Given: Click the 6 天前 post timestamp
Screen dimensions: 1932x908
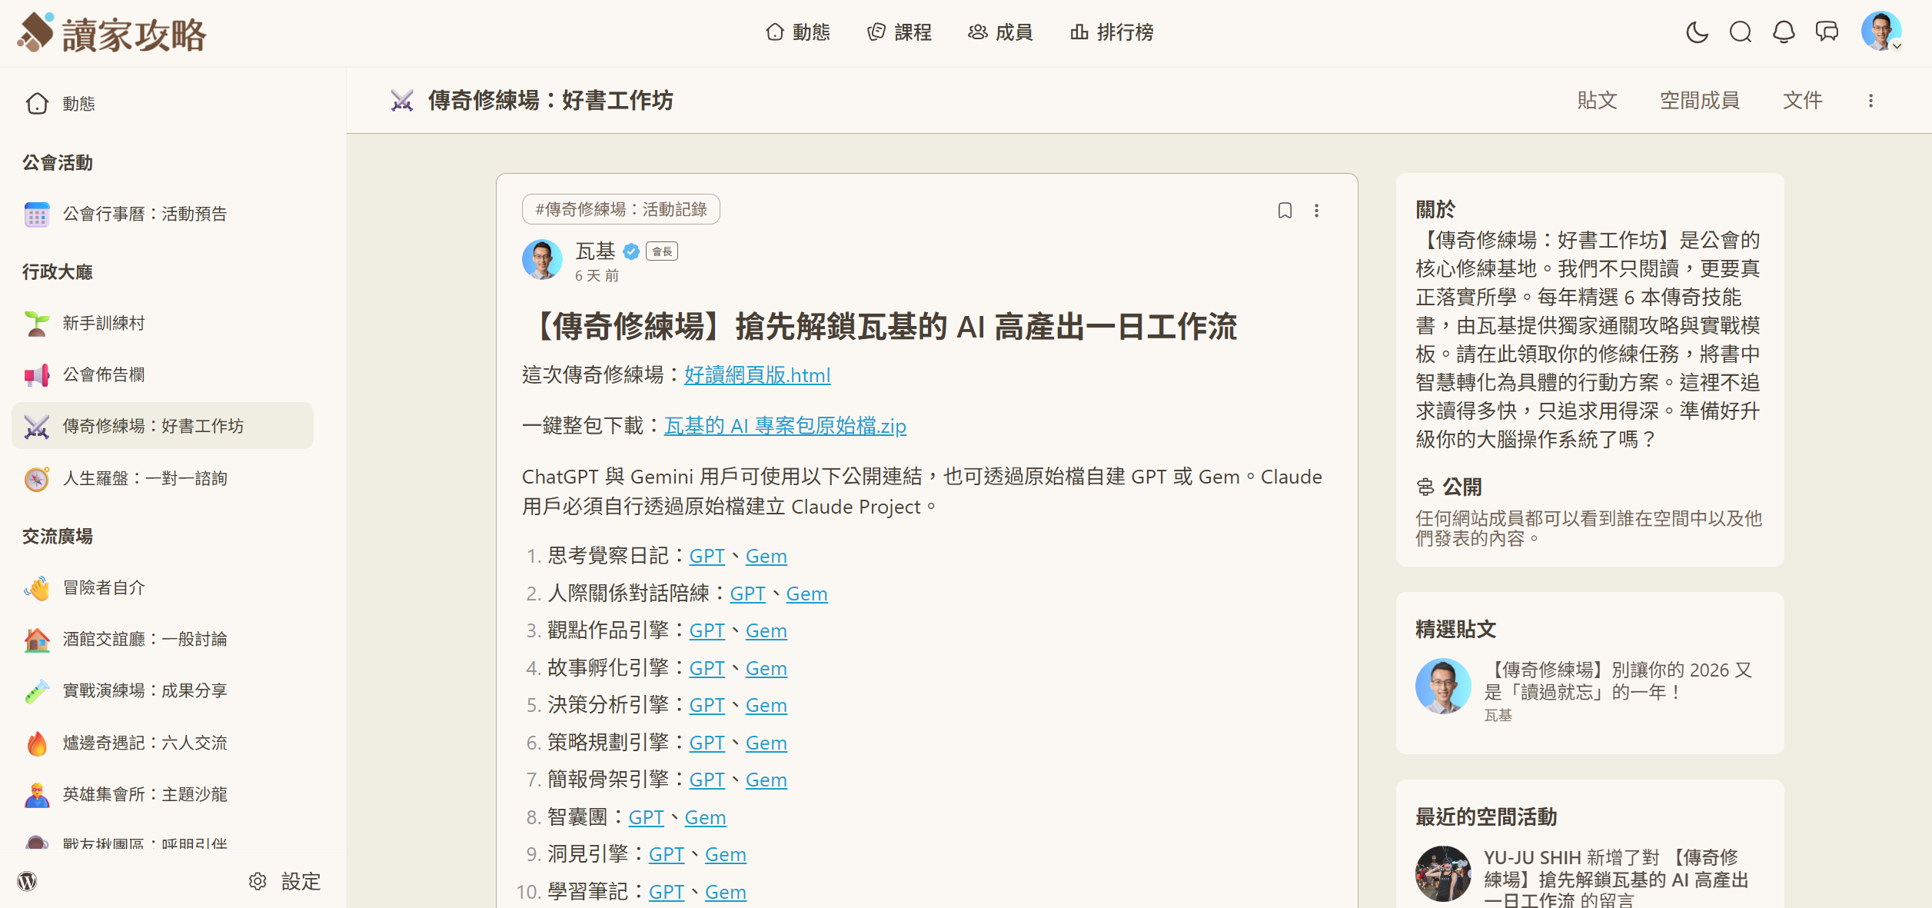Looking at the screenshot, I should (597, 275).
